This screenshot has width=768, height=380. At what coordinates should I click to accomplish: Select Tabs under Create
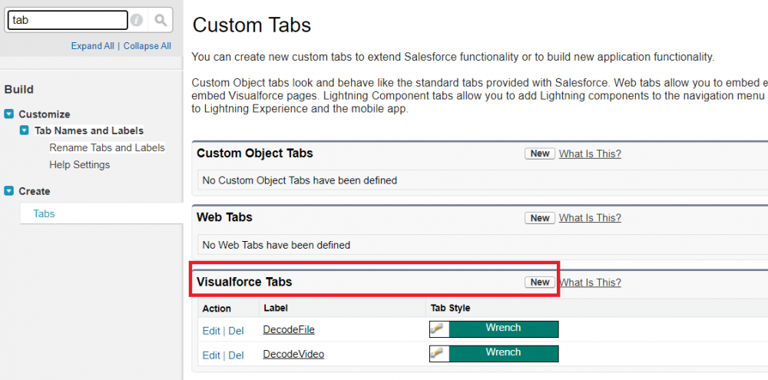coord(44,213)
